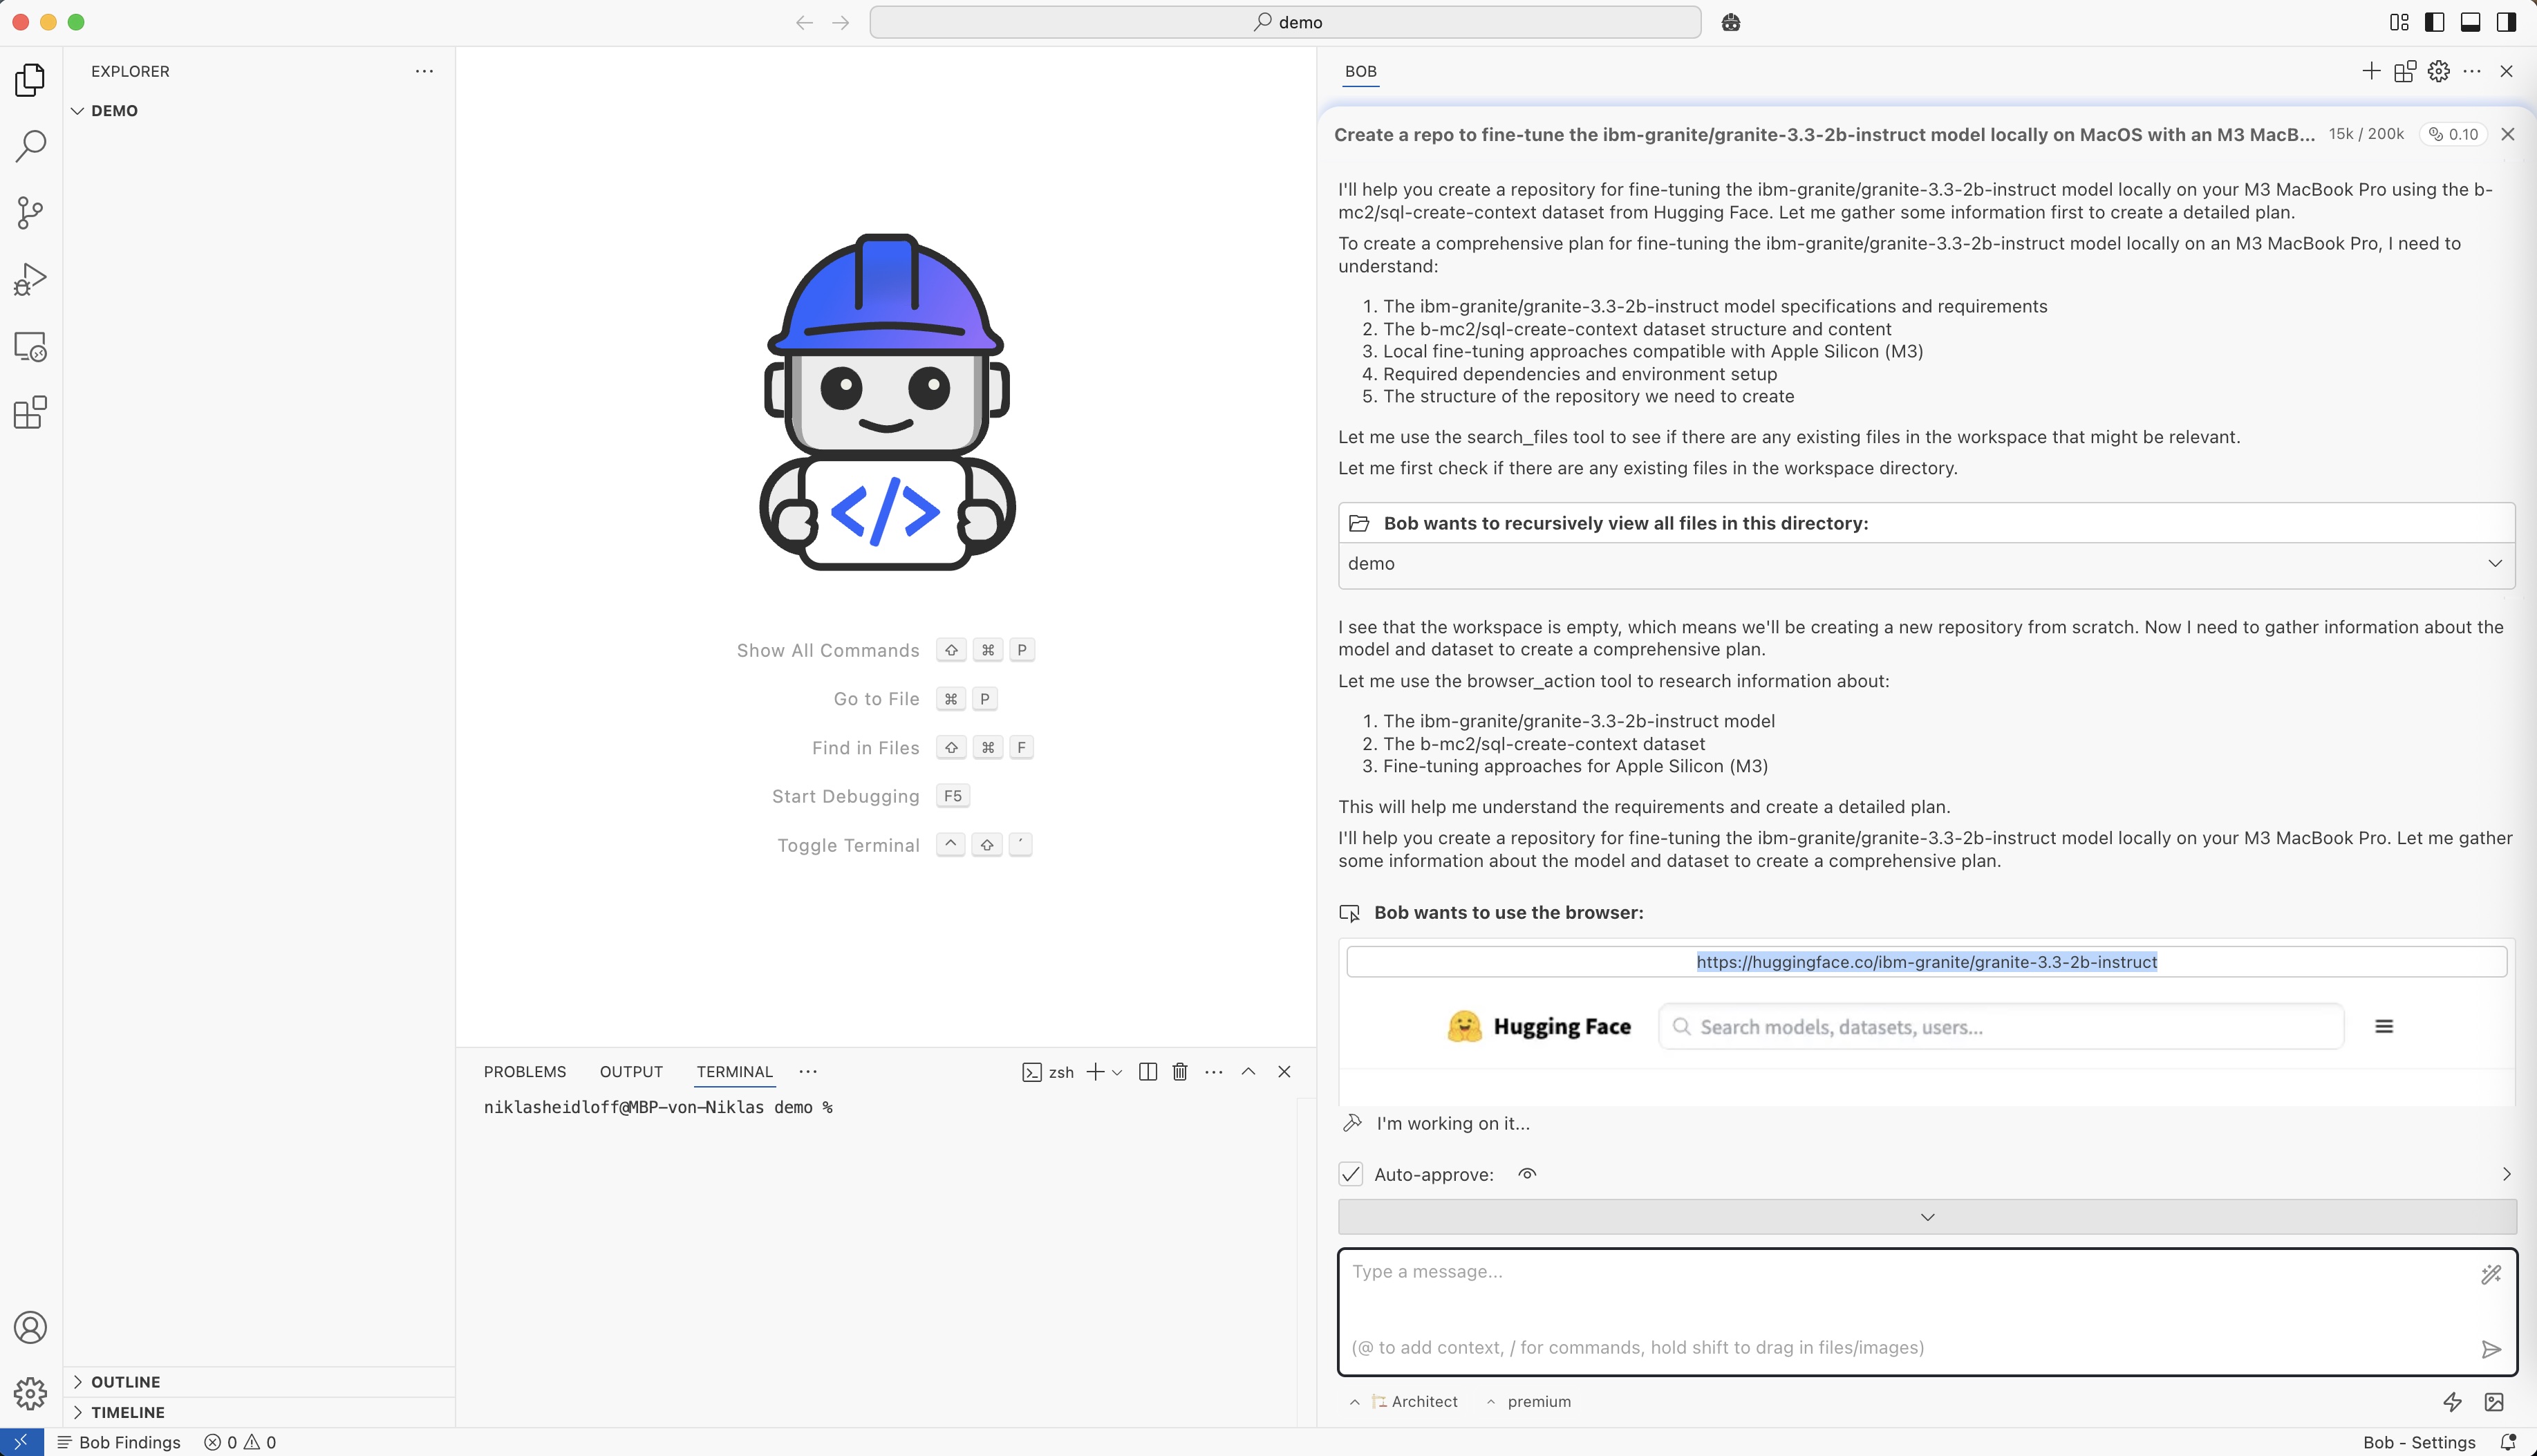Open the Architect mode selector
This screenshot has width=2537, height=1456.
pos(1414,1401)
